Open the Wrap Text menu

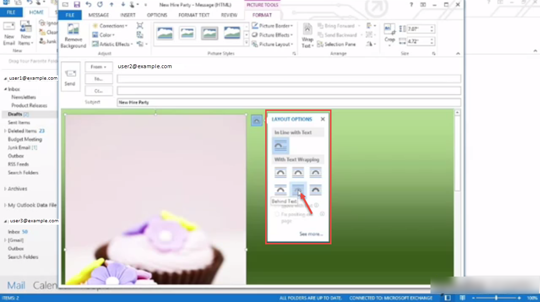coord(307,36)
